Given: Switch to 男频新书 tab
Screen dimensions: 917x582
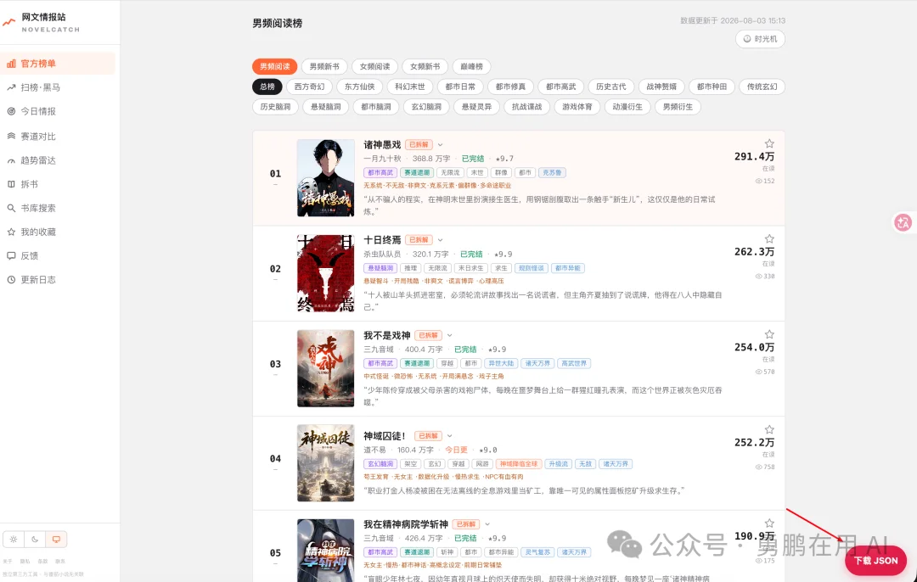Looking at the screenshot, I should tap(324, 67).
